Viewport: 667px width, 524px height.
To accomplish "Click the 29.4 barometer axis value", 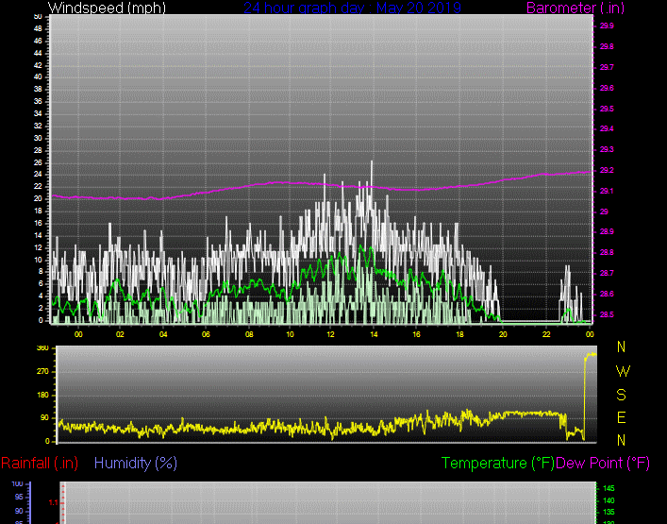I will tap(607, 129).
